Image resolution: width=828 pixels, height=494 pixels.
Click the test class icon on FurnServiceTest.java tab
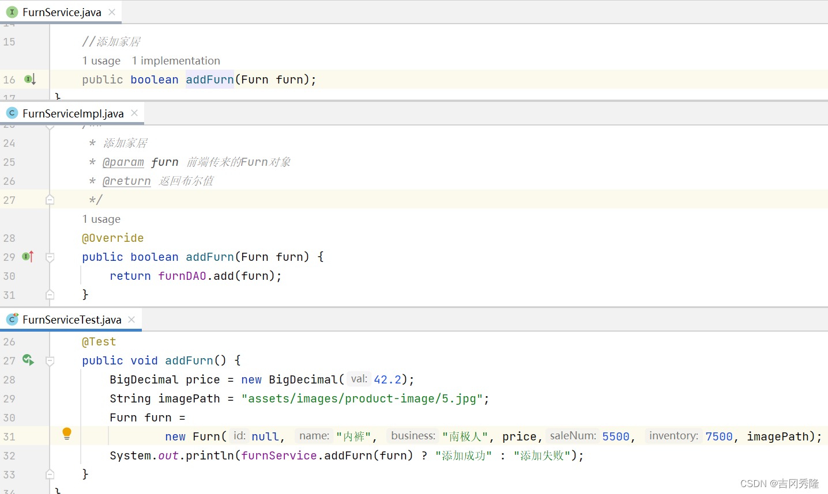point(12,319)
